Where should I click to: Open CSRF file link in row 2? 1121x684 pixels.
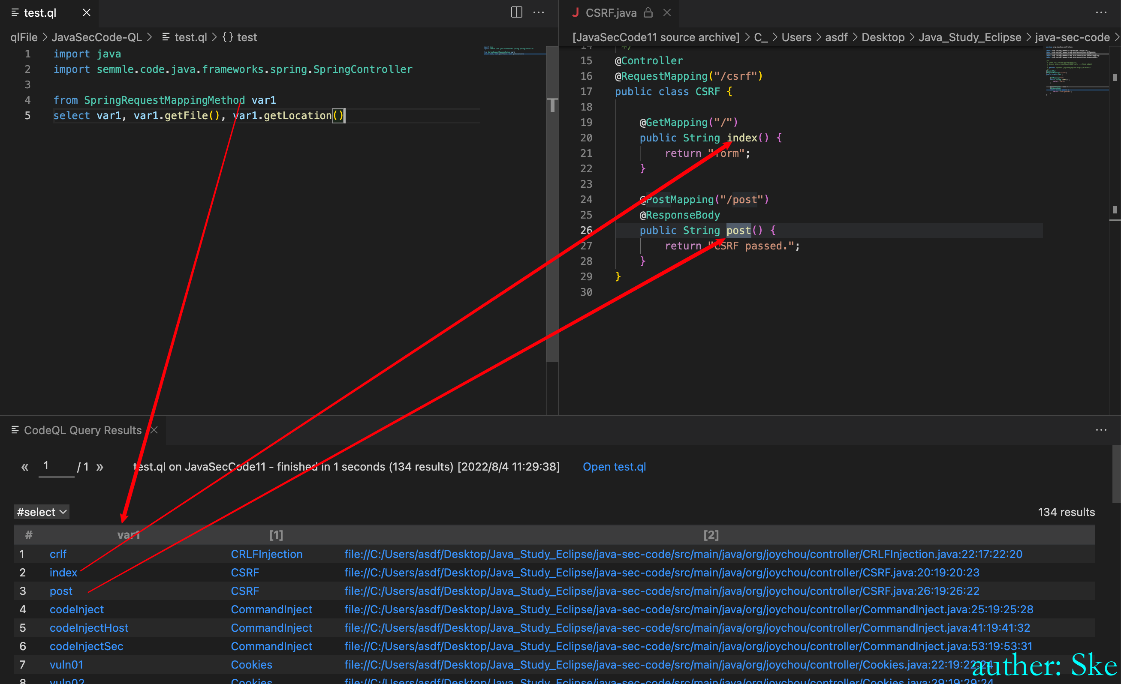[x=245, y=573]
